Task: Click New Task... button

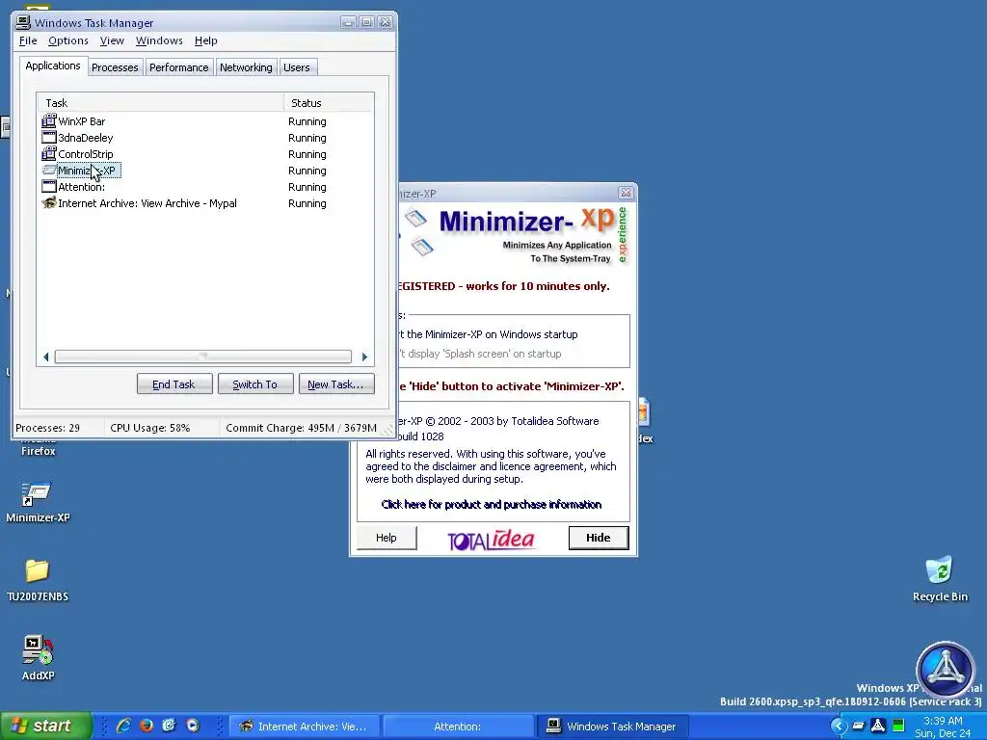Action: 336,384
